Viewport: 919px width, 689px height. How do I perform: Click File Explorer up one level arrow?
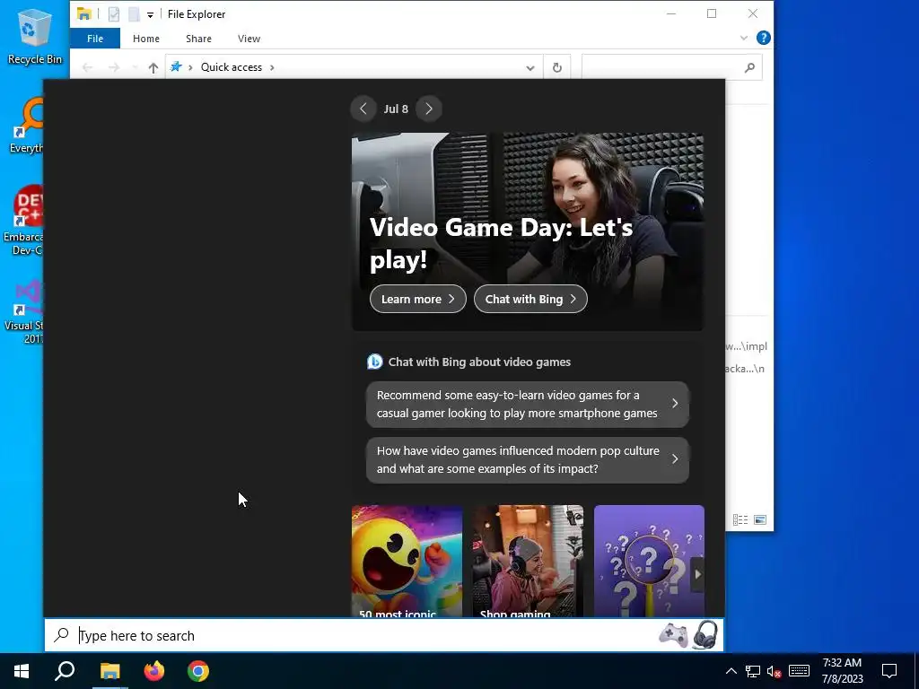click(153, 68)
